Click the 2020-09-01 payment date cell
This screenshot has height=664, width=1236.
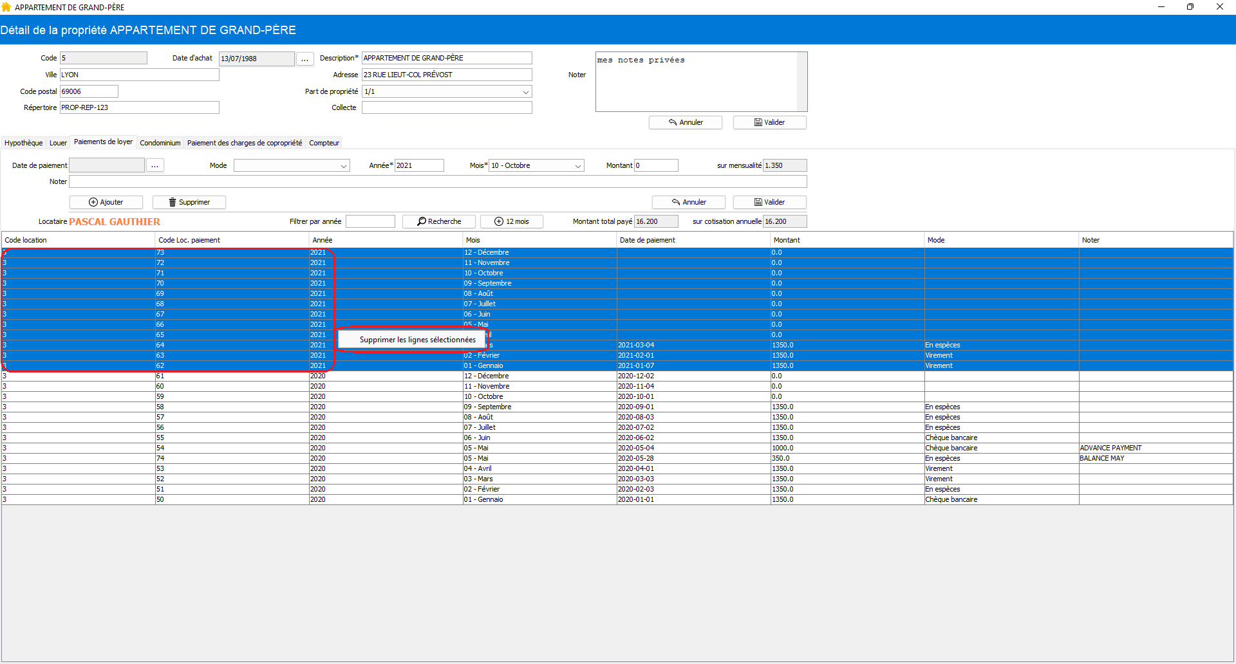pos(693,407)
